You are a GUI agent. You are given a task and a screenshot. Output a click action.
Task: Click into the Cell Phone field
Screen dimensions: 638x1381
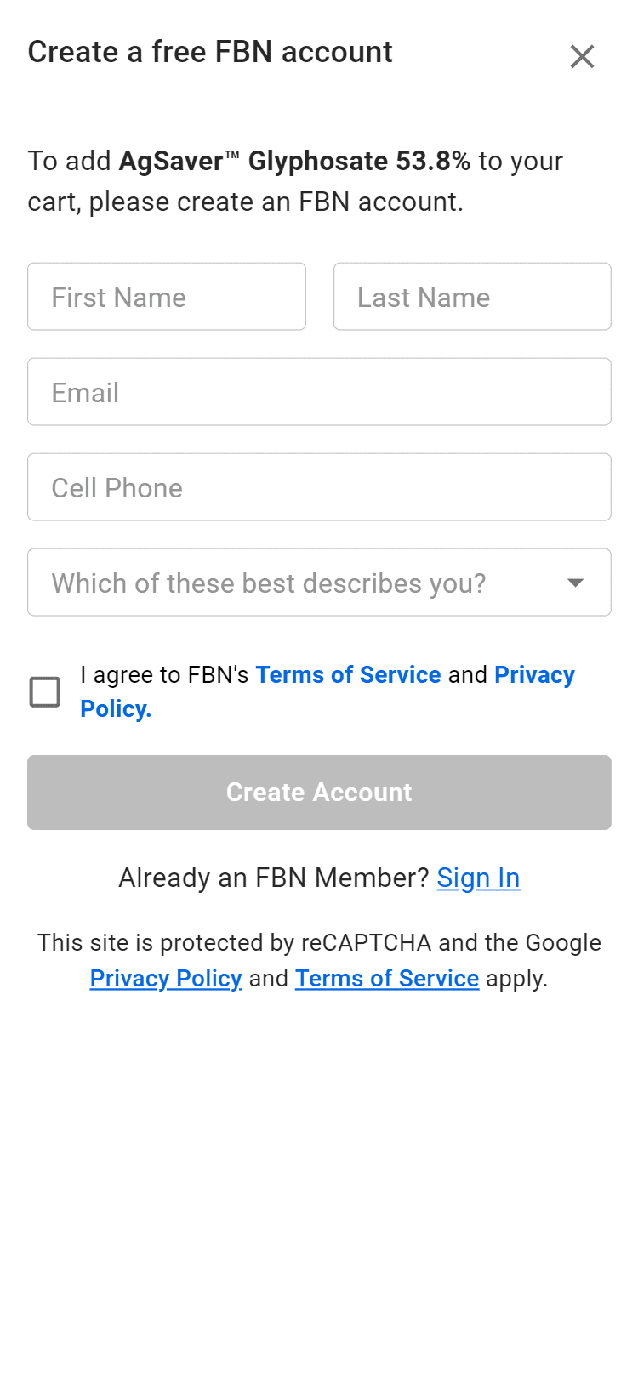click(x=319, y=487)
